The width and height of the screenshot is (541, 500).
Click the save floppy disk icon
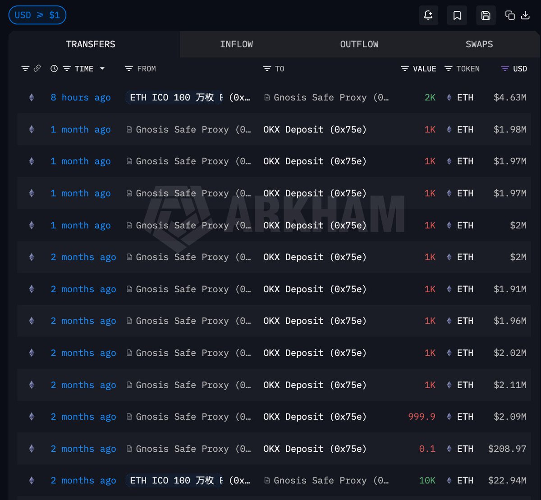click(486, 15)
